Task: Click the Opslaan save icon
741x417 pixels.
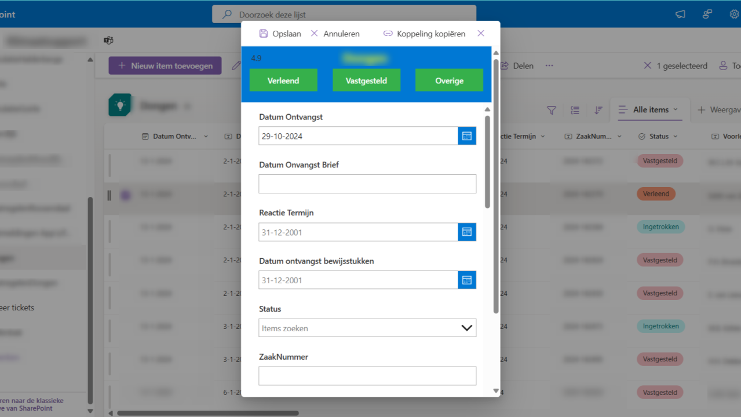Action: 264,34
